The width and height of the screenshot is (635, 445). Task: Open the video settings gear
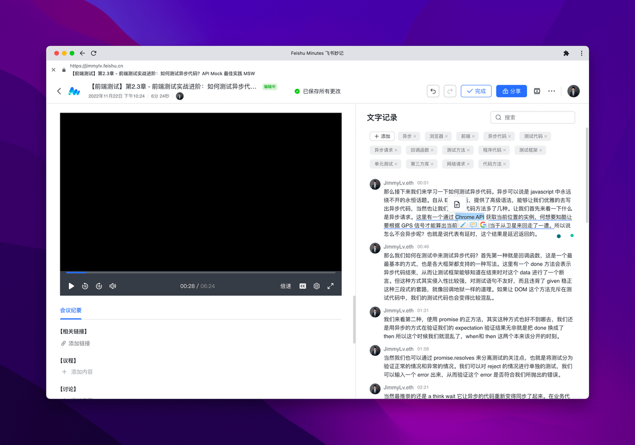(316, 286)
